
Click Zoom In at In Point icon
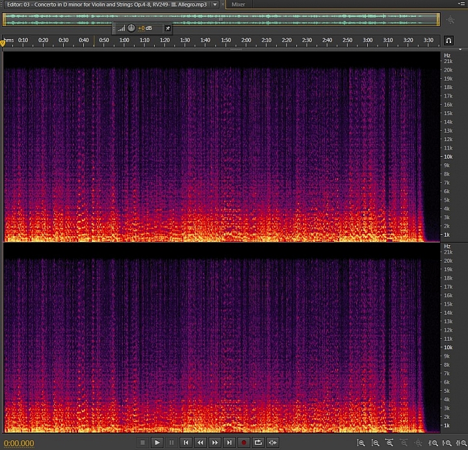coord(433,443)
